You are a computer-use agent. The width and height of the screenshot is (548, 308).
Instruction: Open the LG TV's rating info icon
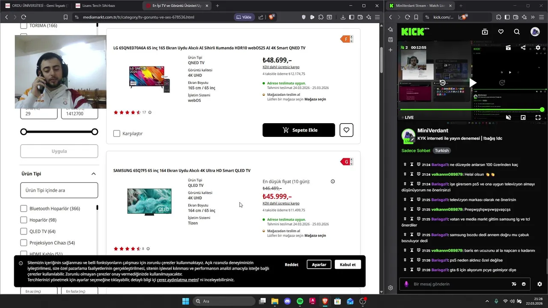149,113
